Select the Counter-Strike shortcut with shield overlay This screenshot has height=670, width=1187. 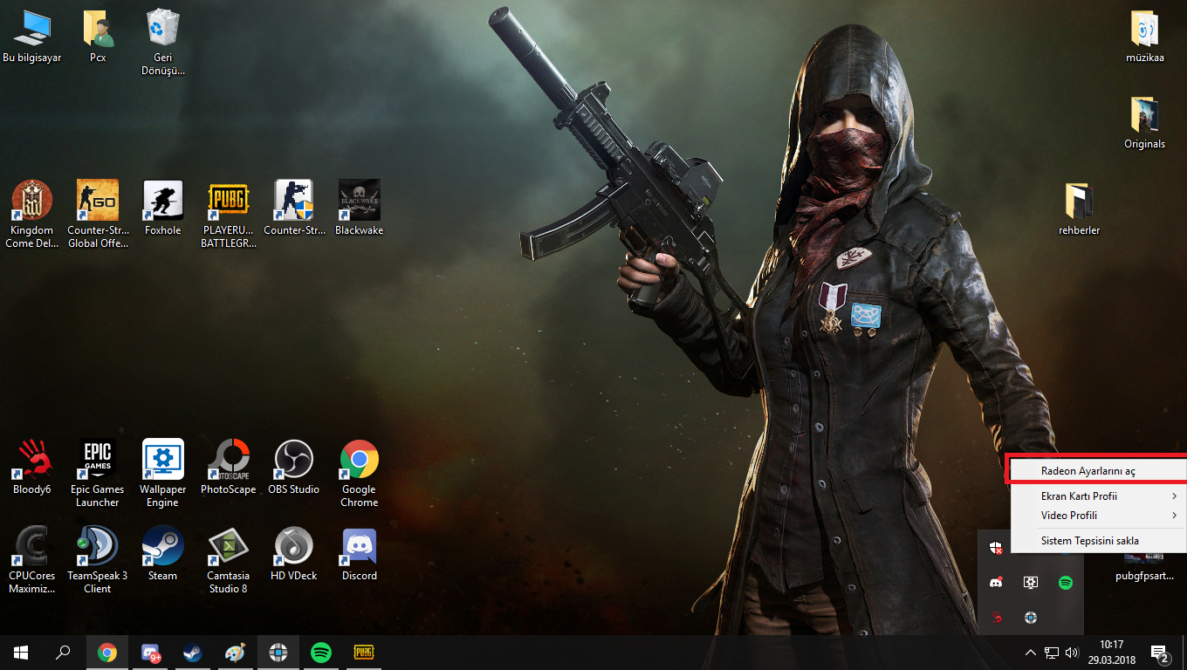click(x=293, y=208)
